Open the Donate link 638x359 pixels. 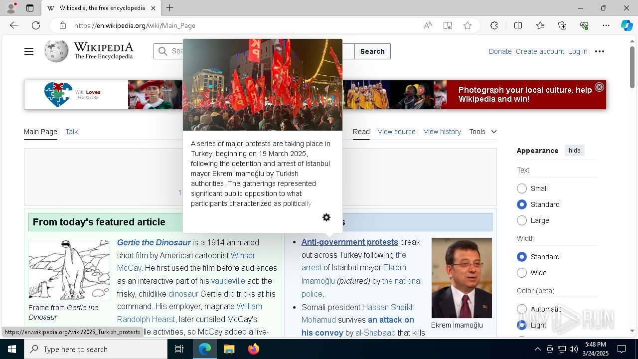(x=500, y=51)
